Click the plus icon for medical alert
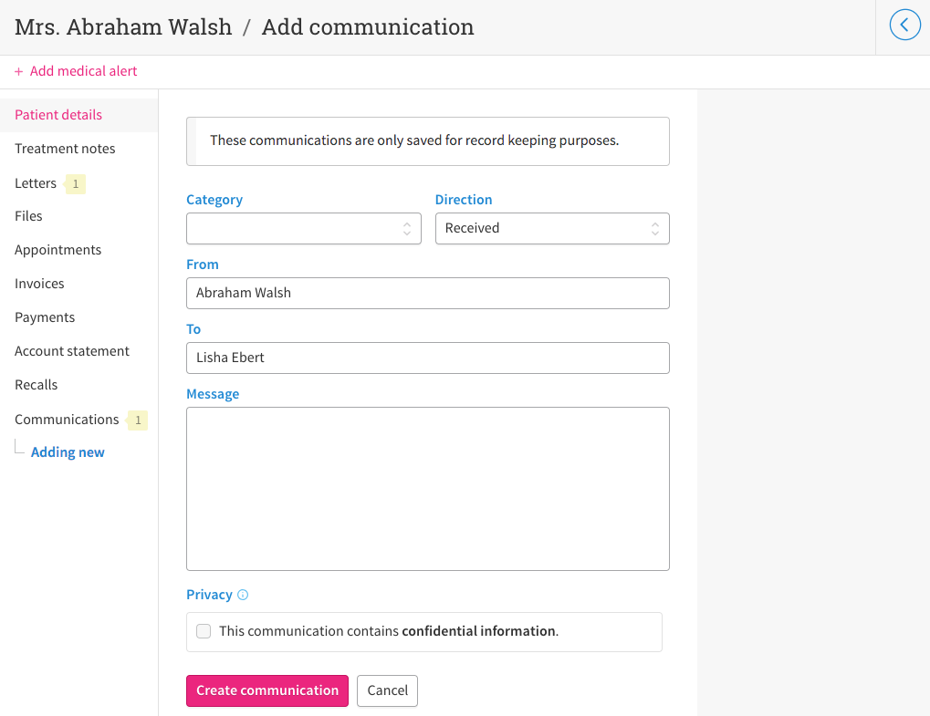This screenshot has width=930, height=716. [18, 71]
